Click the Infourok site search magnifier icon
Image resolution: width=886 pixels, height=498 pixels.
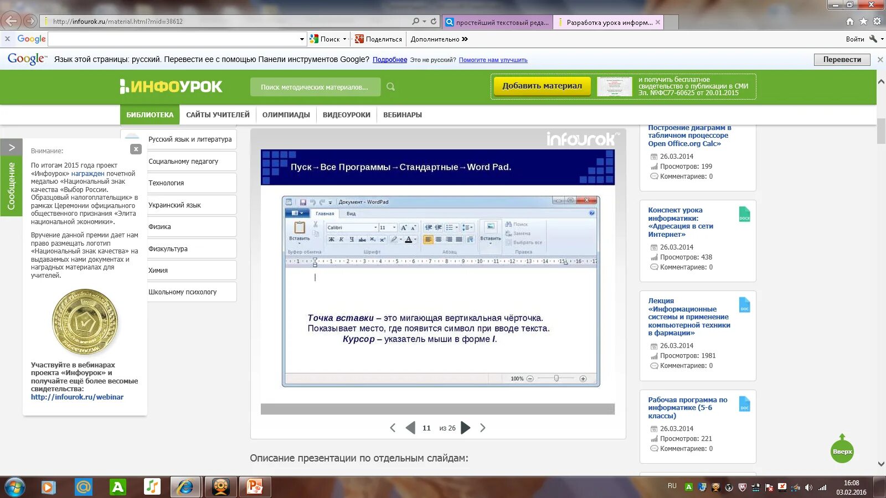point(391,87)
